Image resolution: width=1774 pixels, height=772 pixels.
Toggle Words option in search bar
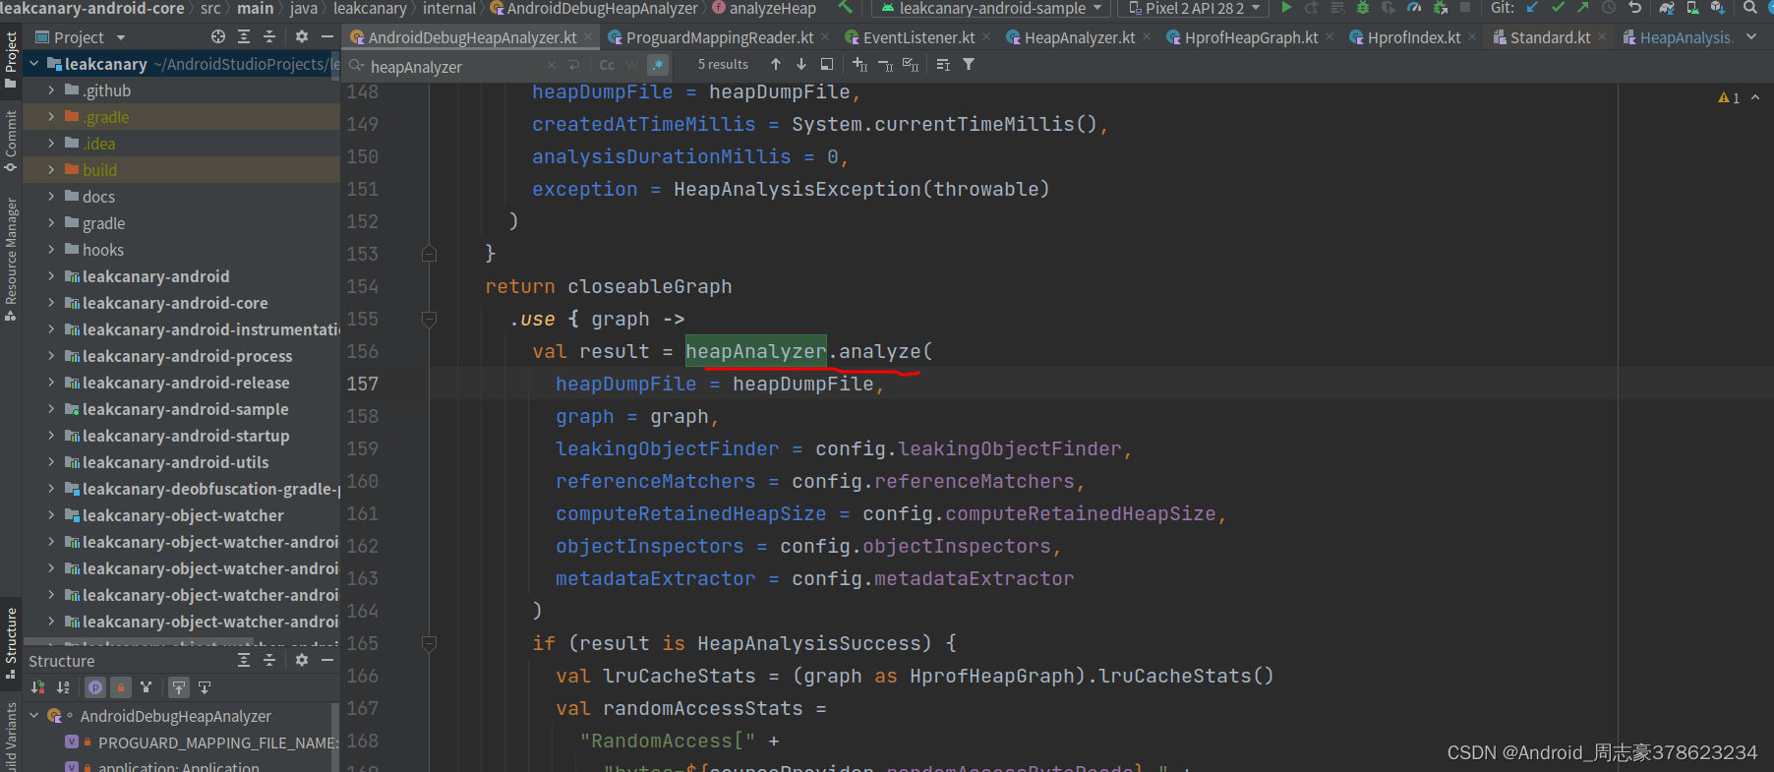[632, 65]
